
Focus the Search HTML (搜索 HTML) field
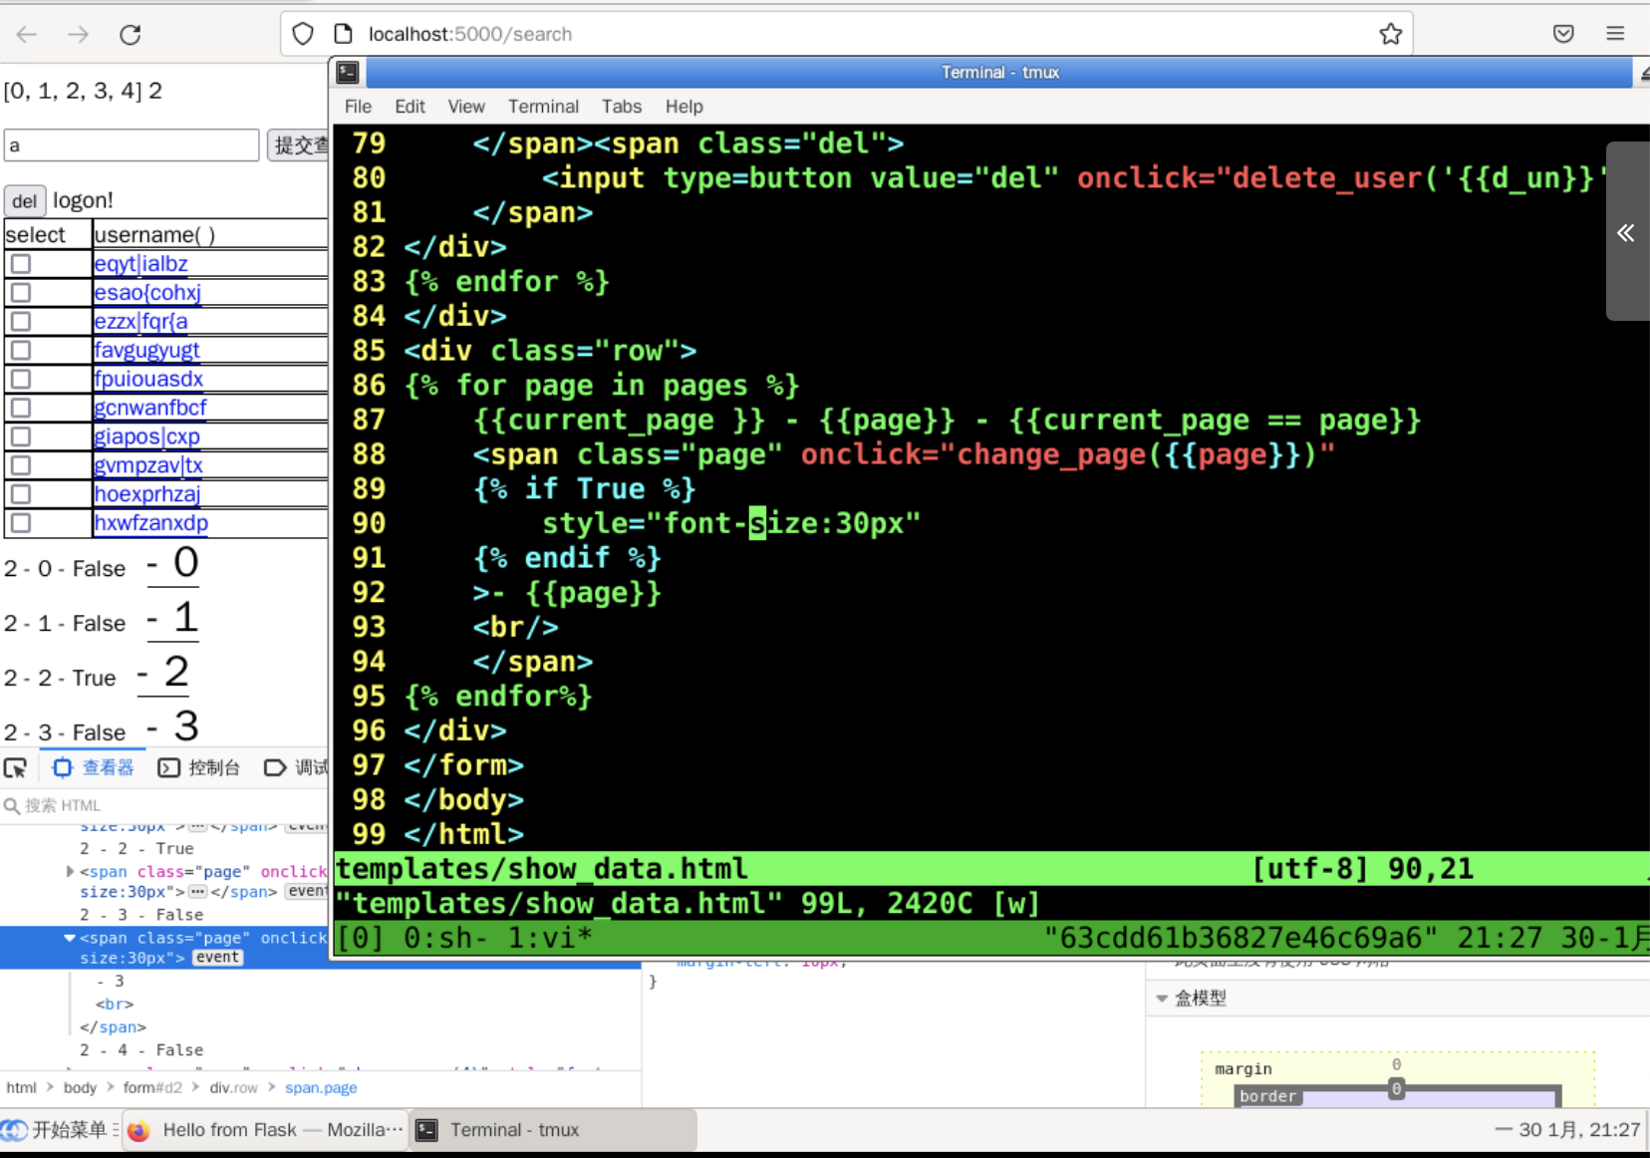coord(164,805)
